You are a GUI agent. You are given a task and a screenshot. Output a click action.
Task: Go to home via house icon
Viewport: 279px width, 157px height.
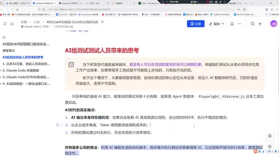click(x=12, y=24)
